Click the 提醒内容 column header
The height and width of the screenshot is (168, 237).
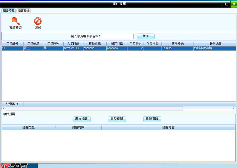(x=168, y=128)
